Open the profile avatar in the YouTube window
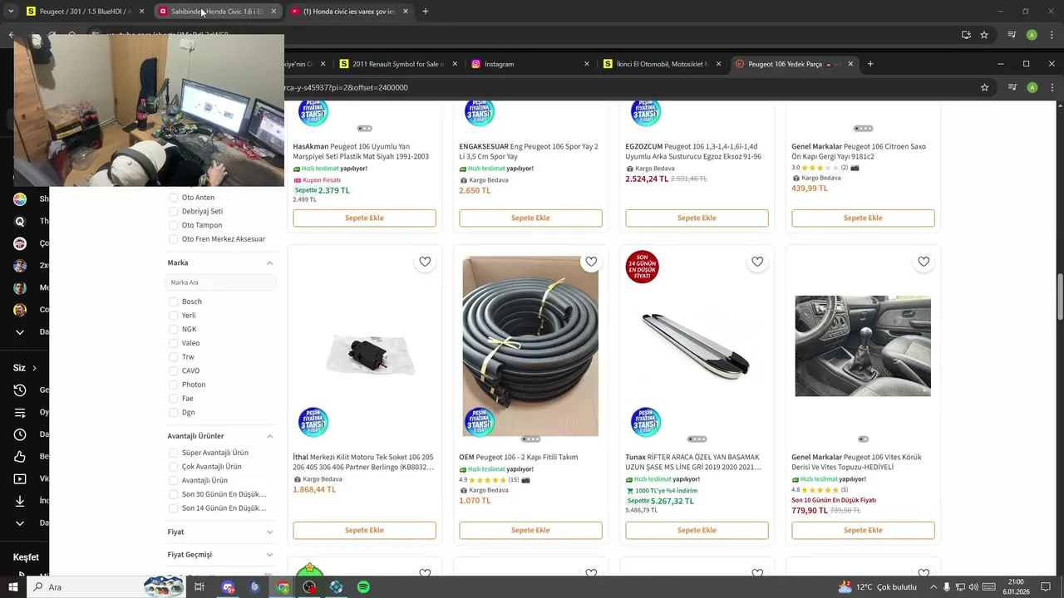 pos(1032,35)
